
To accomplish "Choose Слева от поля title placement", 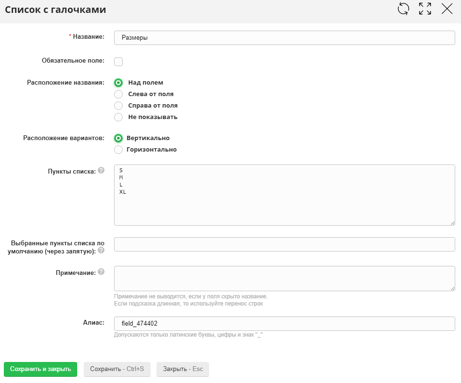I will pos(118,94).
